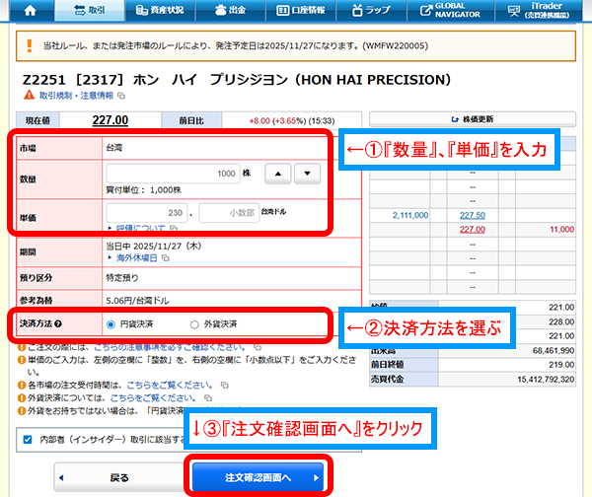Select the 外貨決済 radio button
Screen dimensions: 592x497
tap(193, 323)
